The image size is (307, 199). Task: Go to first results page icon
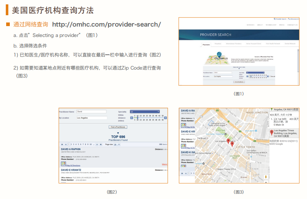point(62,144)
